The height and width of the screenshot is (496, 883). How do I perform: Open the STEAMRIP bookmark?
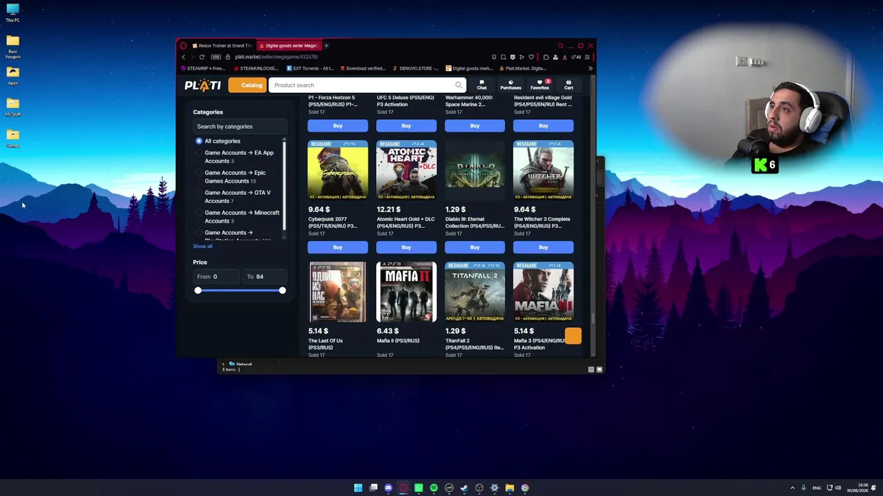[x=204, y=68]
